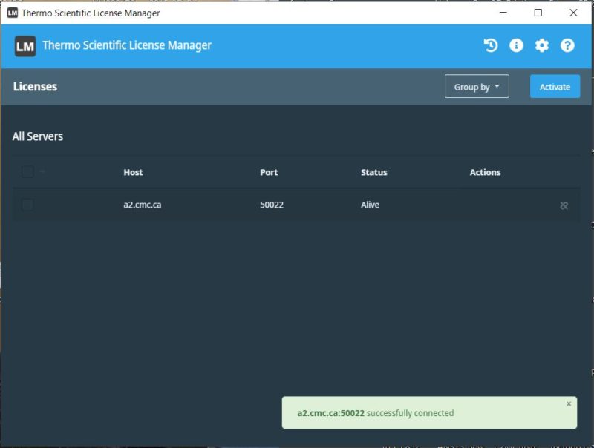Click the disconnect icon for a2.cmc.ca

pyautogui.click(x=564, y=205)
